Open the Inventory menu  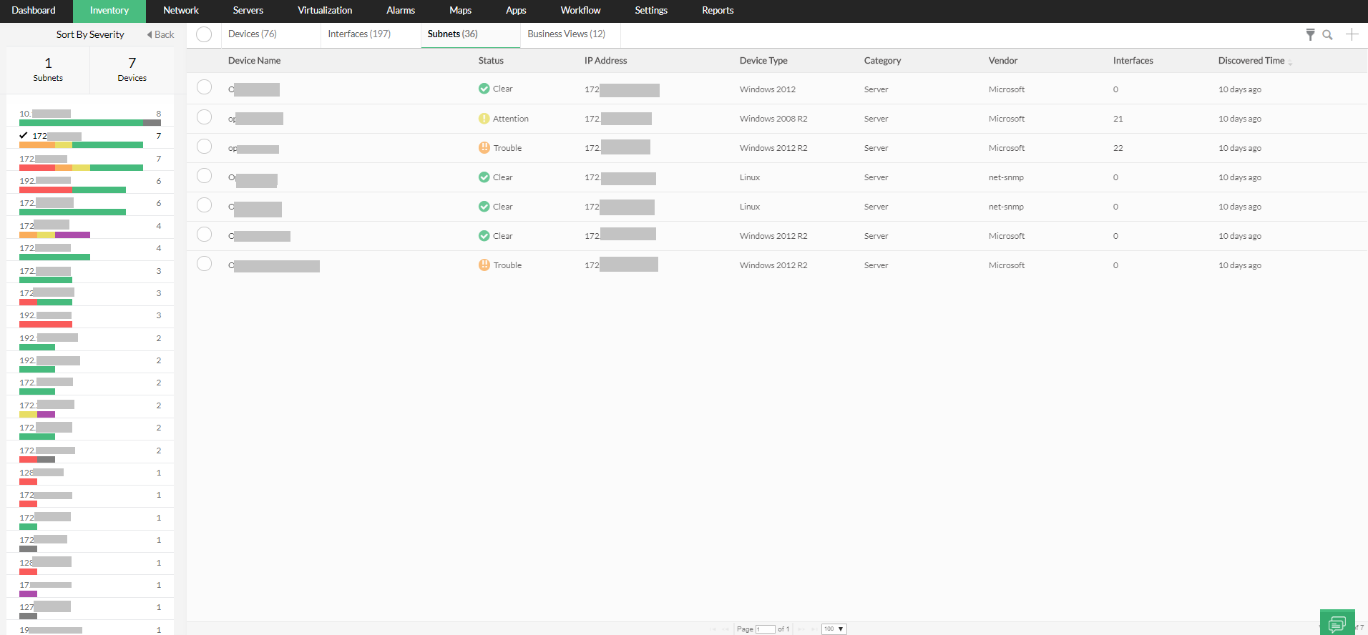click(x=109, y=11)
